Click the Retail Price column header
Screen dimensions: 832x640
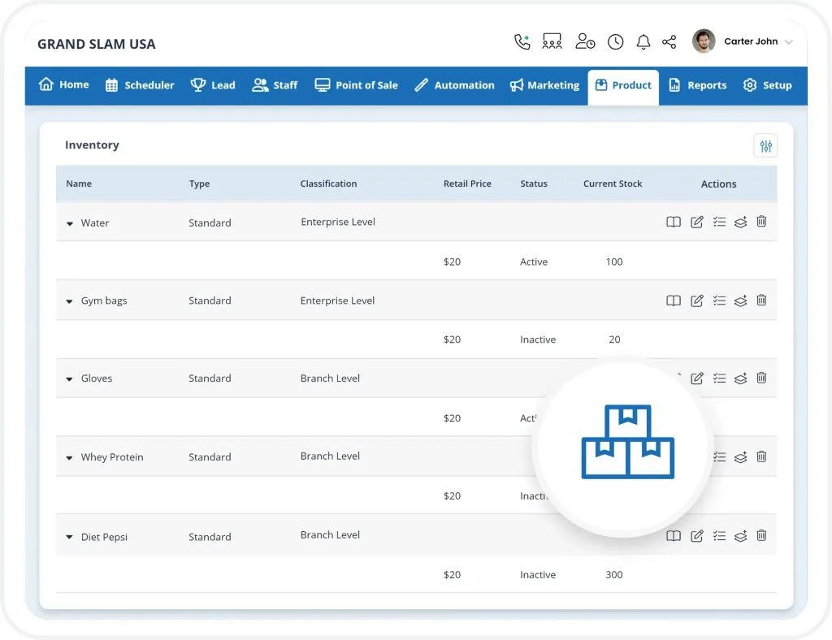(x=467, y=184)
